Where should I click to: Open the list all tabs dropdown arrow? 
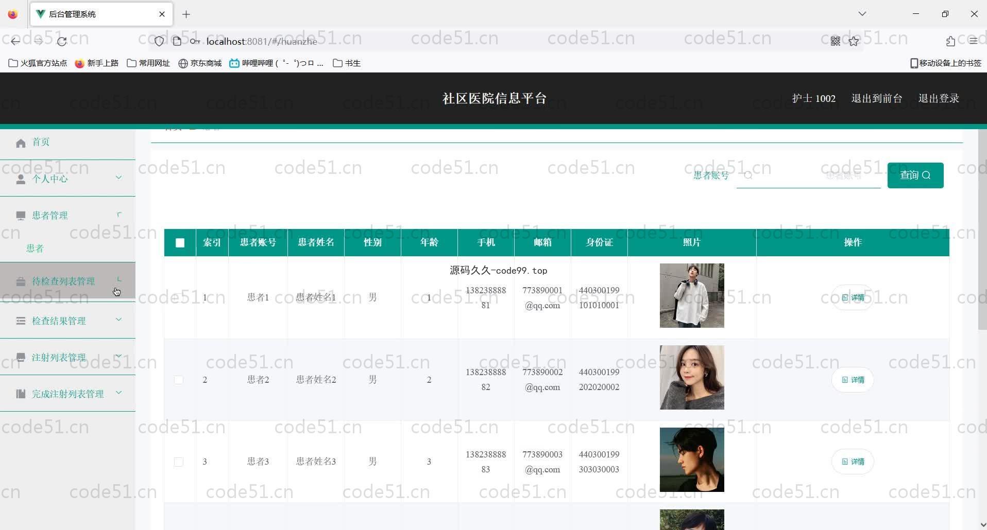coord(862,14)
